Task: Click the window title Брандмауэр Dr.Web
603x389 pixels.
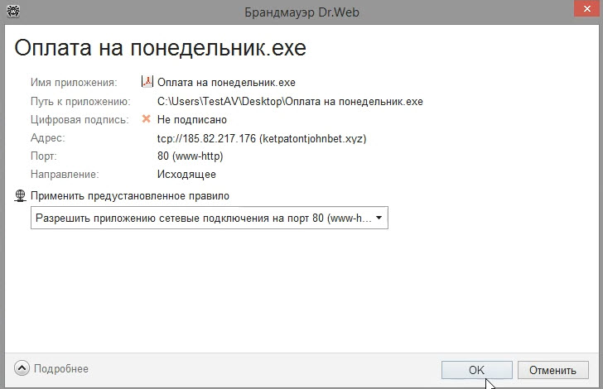Action: click(x=301, y=12)
